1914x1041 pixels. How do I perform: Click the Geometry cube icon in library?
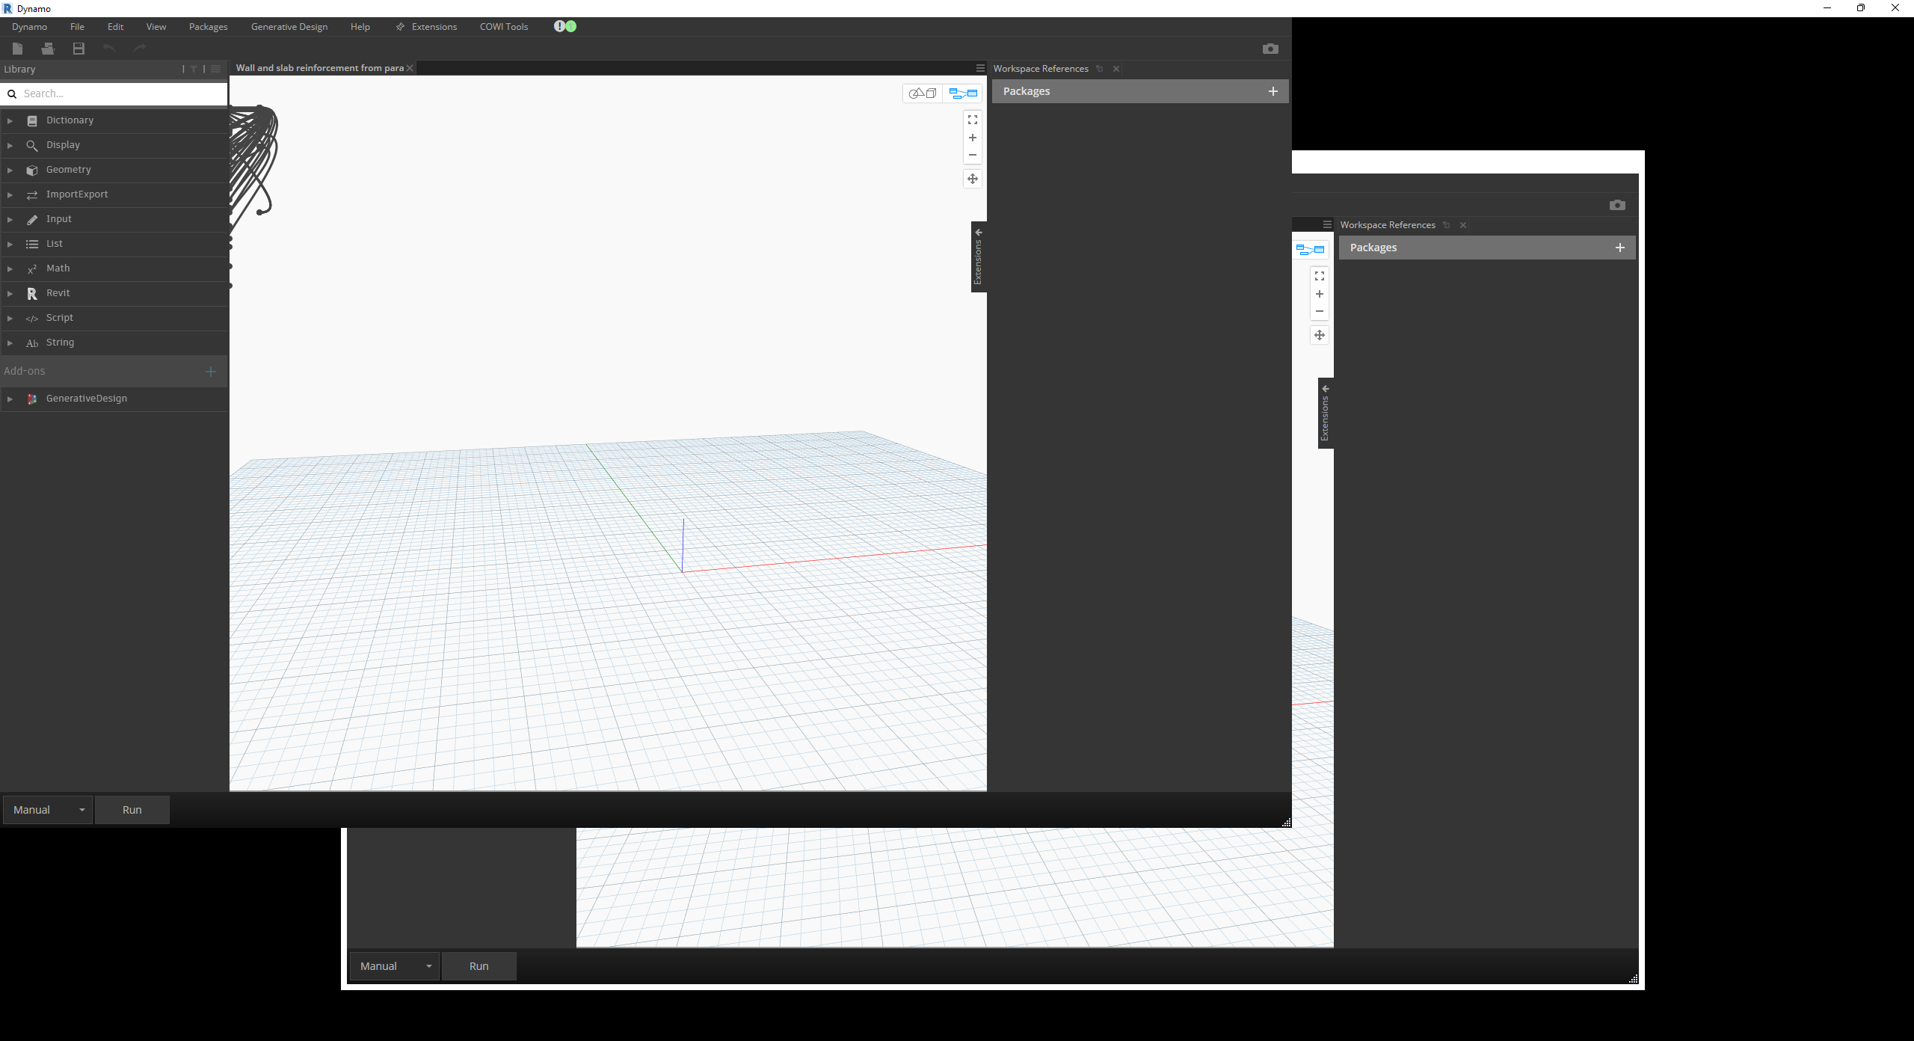point(32,170)
